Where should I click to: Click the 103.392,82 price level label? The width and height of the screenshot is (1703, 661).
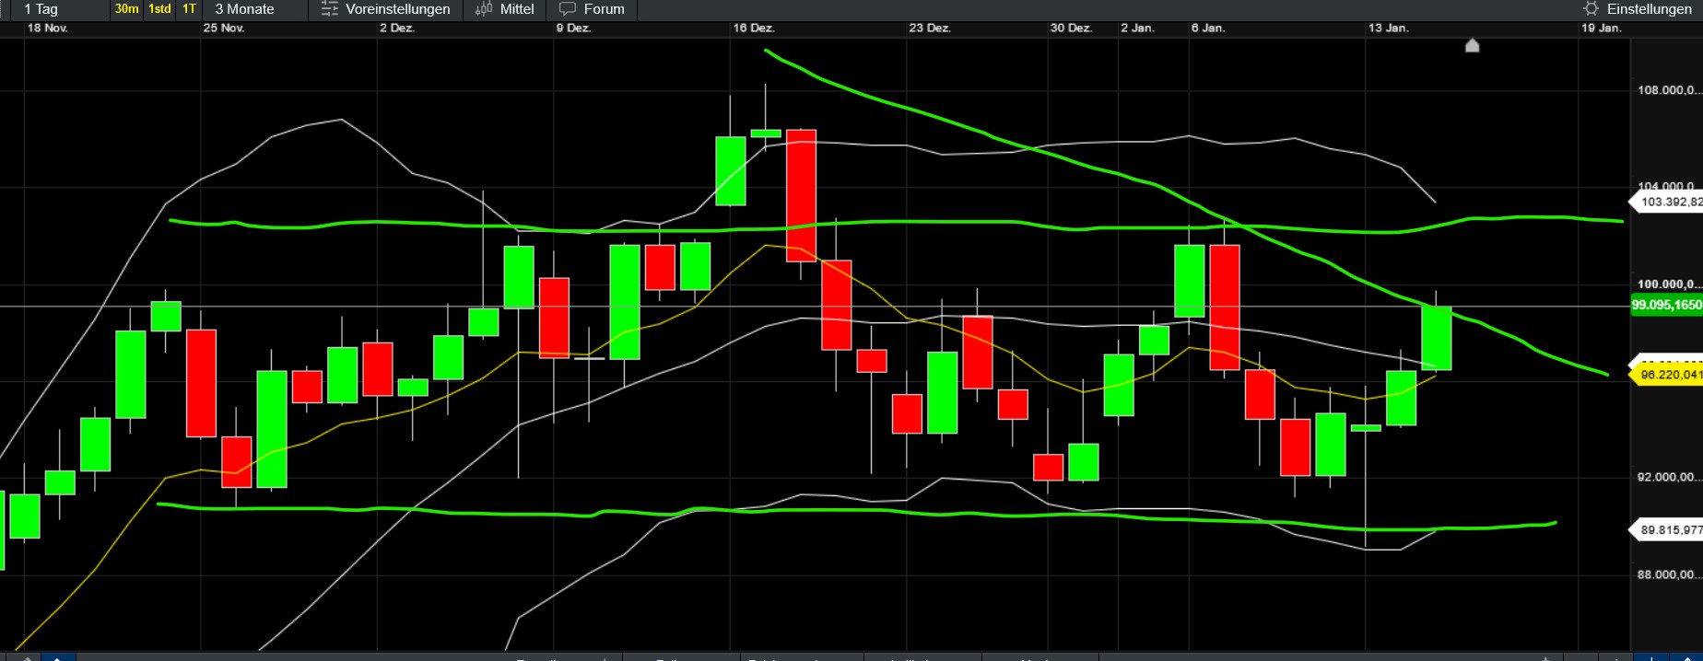pos(1666,202)
